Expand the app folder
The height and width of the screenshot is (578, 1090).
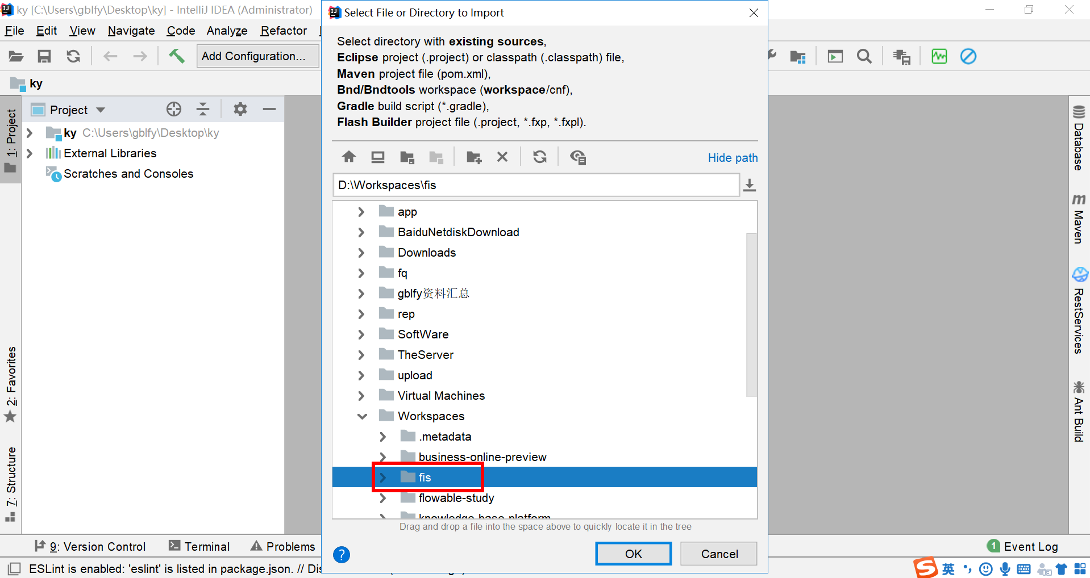pyautogui.click(x=361, y=212)
